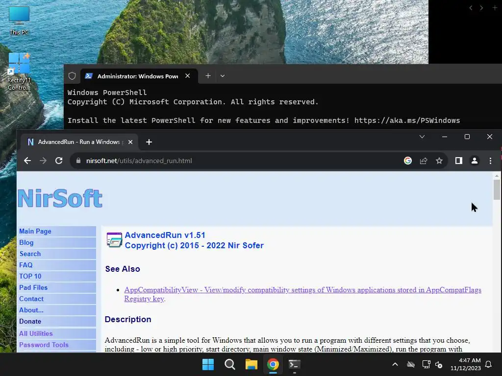The image size is (502, 376).
Task: Click the See Also heading
Action: coord(123,269)
